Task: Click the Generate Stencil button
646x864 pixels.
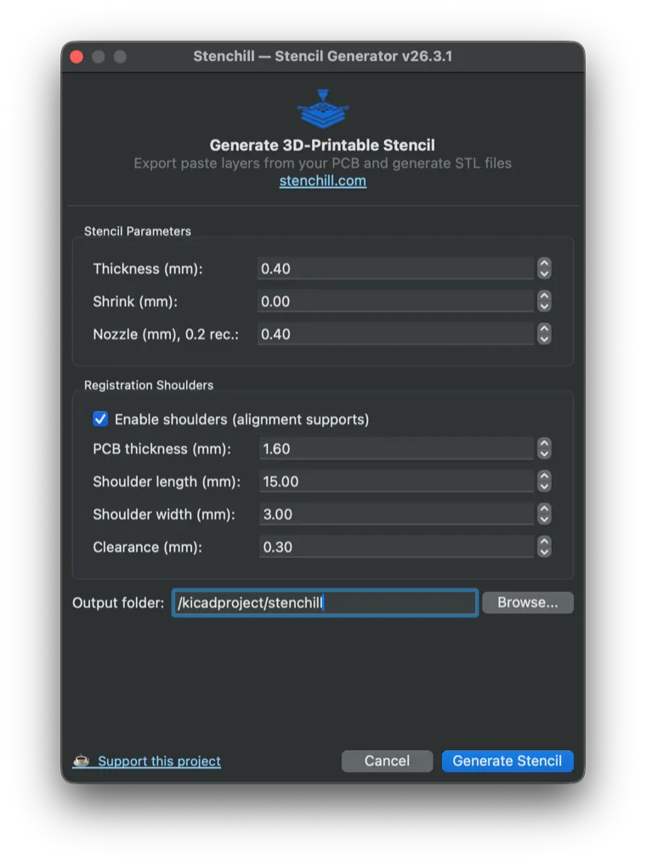Action: coord(507,761)
